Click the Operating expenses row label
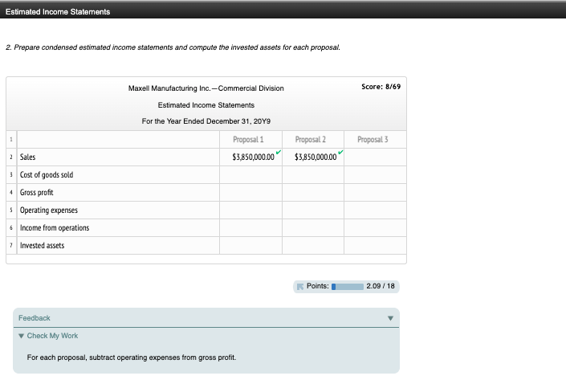 49,210
